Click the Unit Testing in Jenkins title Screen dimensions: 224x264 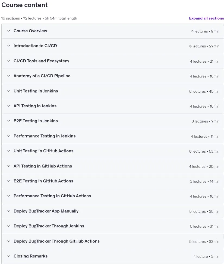point(36,91)
